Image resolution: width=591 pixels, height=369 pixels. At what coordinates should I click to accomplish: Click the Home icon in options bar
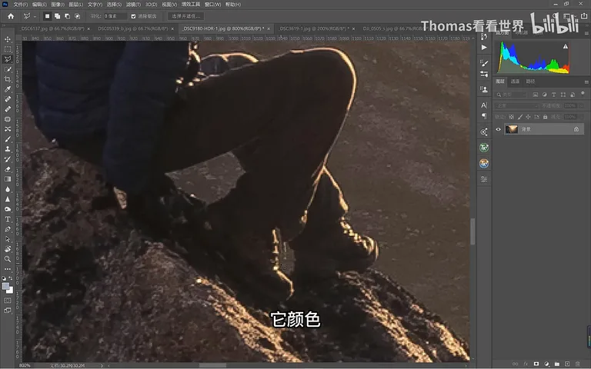coord(11,16)
